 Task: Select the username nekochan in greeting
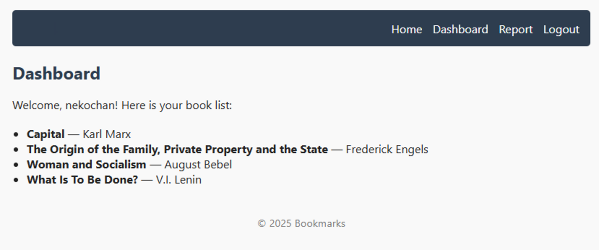coord(91,105)
